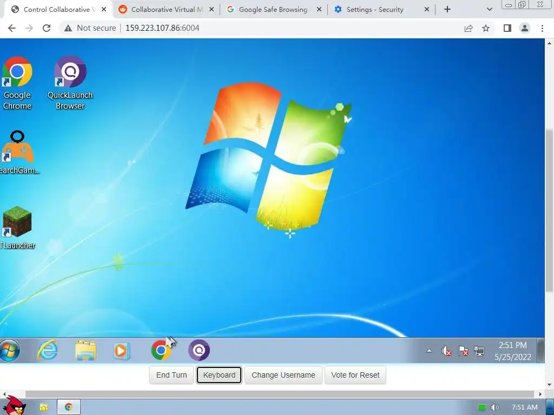This screenshot has width=554, height=415.
Task: Open Chrome three-dot menu
Action: click(542, 28)
